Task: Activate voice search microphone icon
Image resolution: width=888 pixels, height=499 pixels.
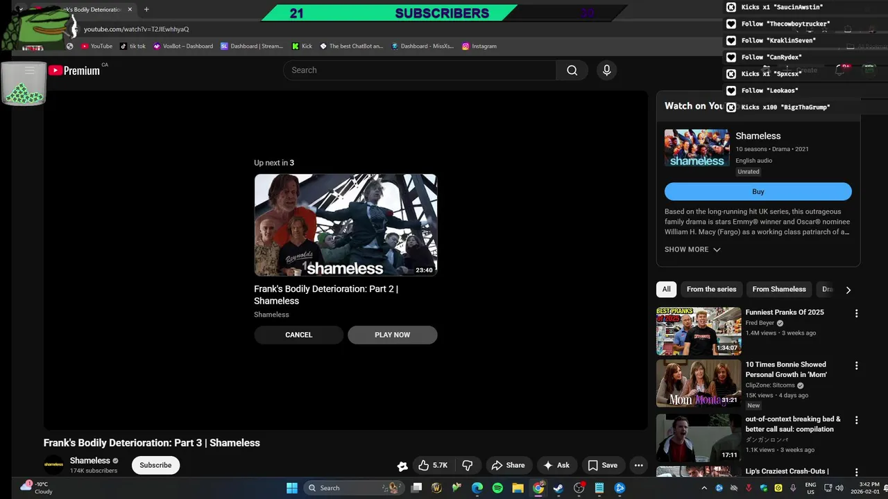Action: 606,70
